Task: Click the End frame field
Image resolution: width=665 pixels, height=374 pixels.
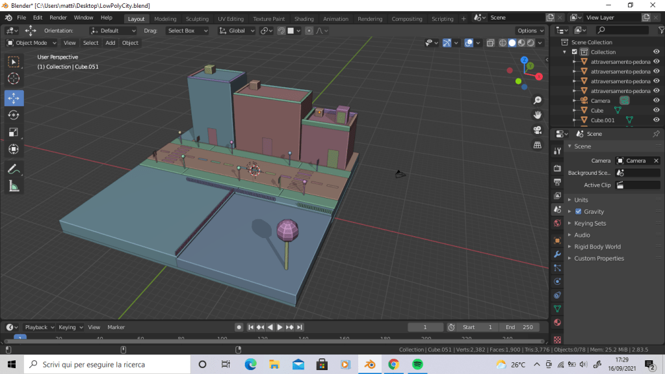Action: tap(520, 327)
